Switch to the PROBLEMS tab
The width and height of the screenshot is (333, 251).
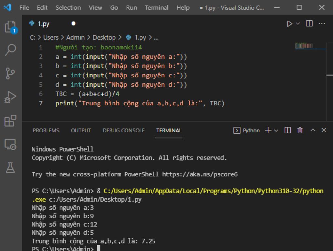click(x=46, y=130)
